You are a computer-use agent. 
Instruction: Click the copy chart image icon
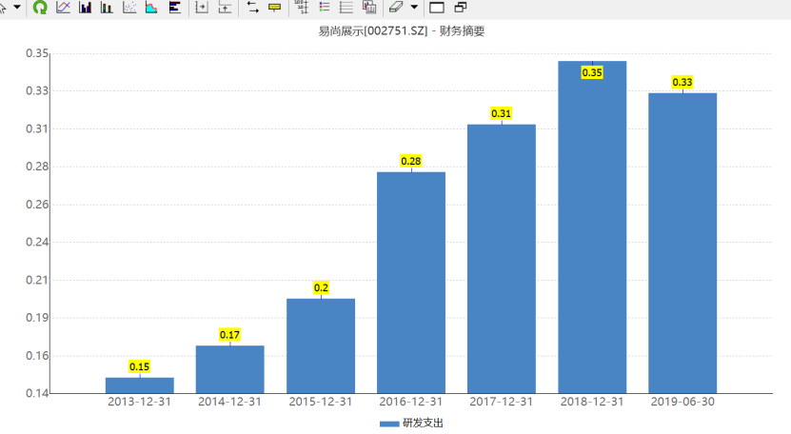[369, 7]
